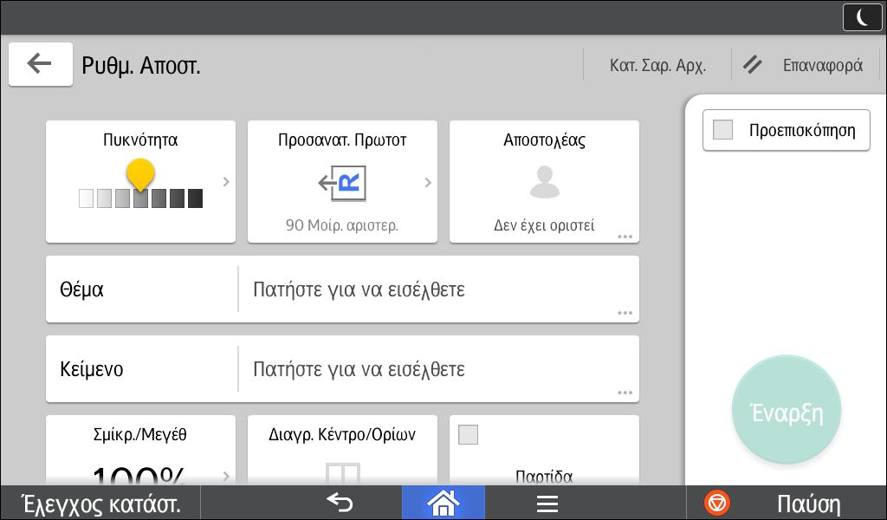
Task: Open Κείμενο field ellipsis
Action: point(625,393)
